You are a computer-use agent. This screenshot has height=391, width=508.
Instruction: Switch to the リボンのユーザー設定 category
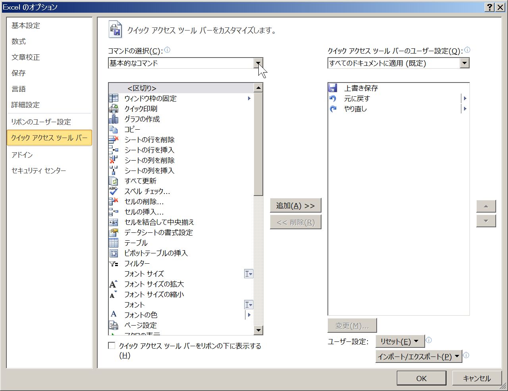tap(49, 122)
